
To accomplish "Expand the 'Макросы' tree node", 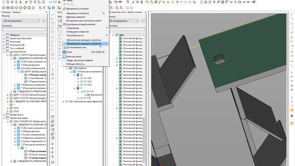I will (4, 35).
